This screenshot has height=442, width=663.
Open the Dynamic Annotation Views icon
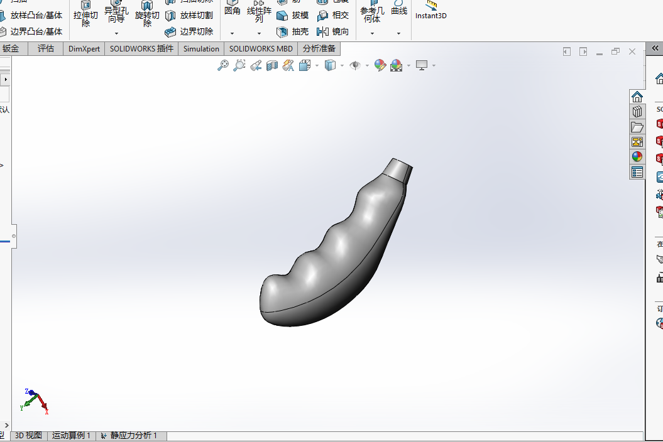click(x=288, y=65)
